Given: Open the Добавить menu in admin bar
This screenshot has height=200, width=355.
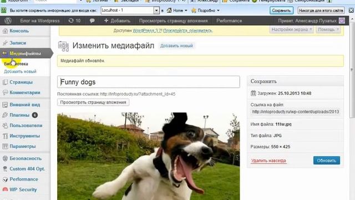Looking at the screenshot, I should (117, 21).
